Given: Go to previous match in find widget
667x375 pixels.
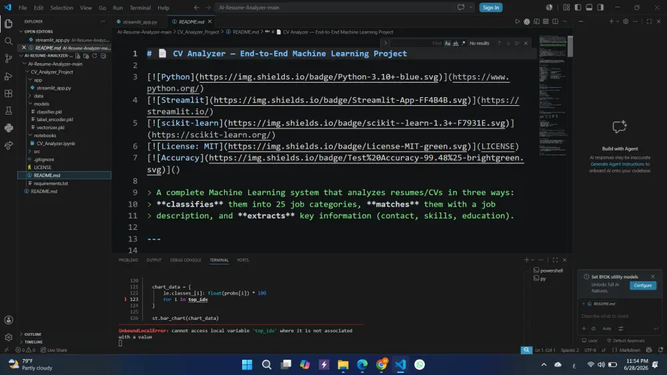Looking at the screenshot, I should [x=500, y=43].
